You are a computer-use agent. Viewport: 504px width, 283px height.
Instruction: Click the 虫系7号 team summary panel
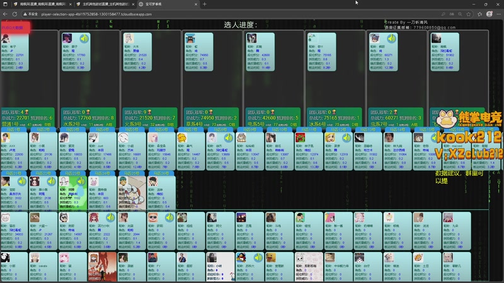(x=396, y=117)
